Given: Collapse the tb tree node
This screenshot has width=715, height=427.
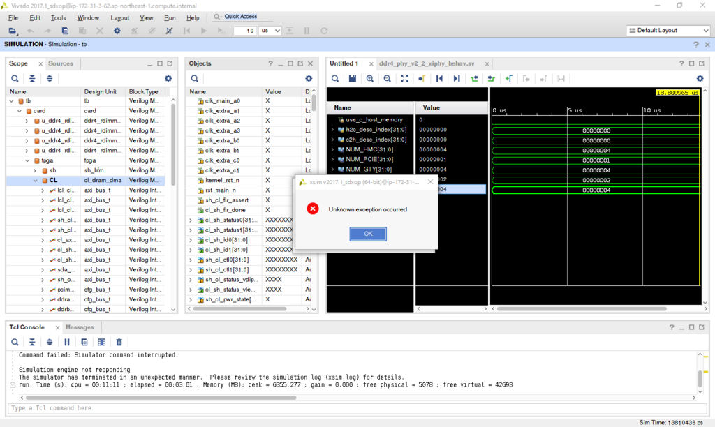Looking at the screenshot, I should pos(11,101).
